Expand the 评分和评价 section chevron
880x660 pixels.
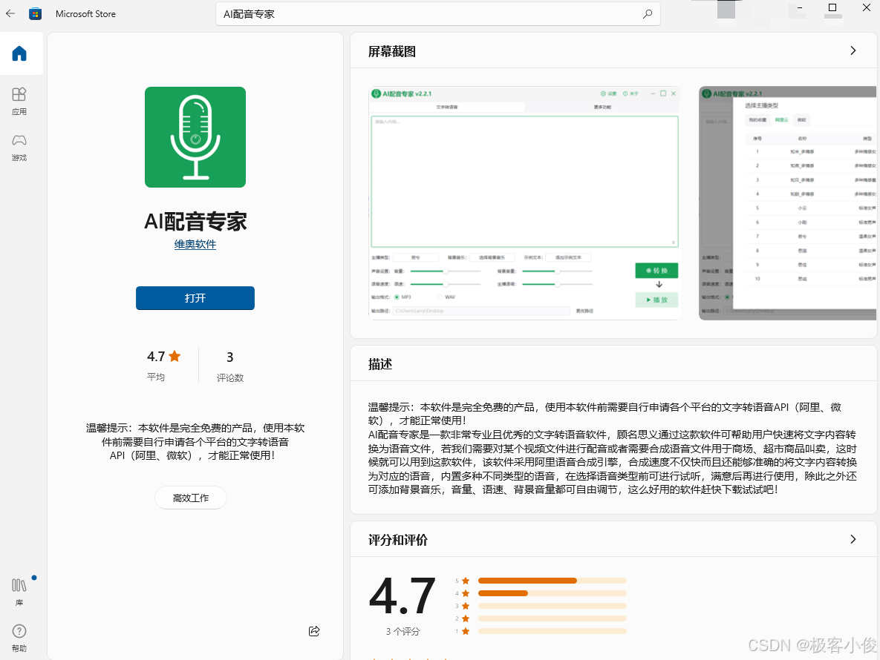point(853,539)
